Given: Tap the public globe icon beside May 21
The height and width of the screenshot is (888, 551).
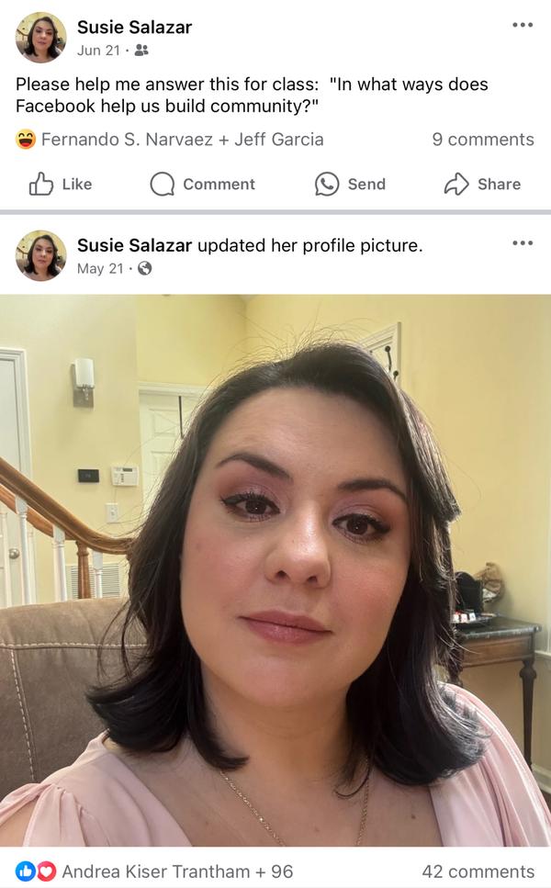Looking at the screenshot, I should point(145,268).
